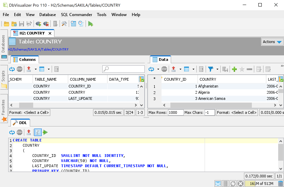Close the H2: COUNTRY tab

point(50,33)
